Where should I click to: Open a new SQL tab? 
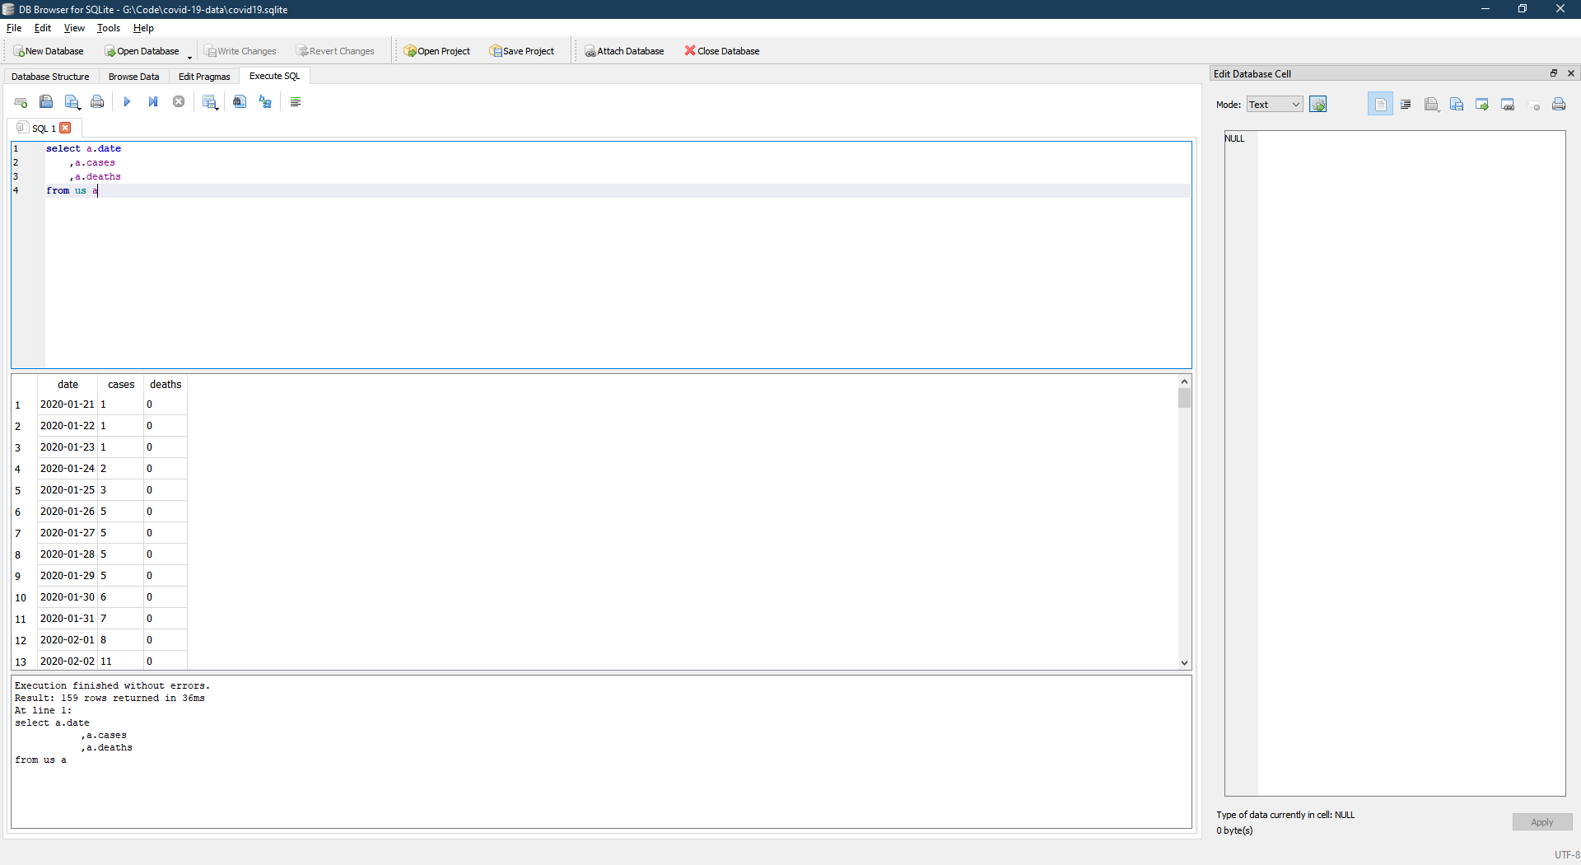pyautogui.click(x=21, y=102)
